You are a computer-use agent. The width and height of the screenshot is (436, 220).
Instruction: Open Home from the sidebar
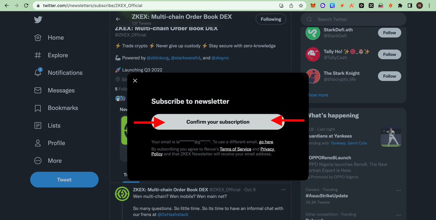tap(49, 38)
